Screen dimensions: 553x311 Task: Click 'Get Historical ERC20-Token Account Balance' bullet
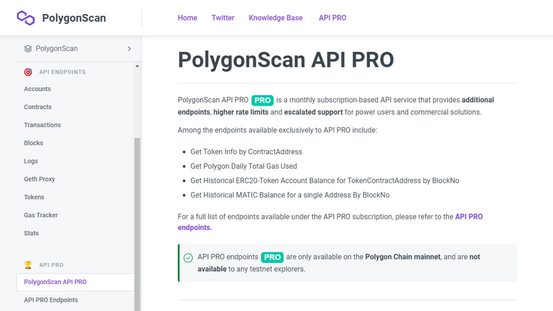tap(325, 181)
